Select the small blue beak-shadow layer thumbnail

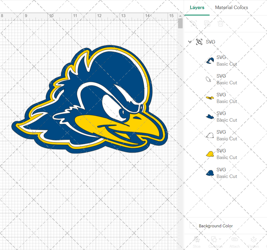coord(210,117)
